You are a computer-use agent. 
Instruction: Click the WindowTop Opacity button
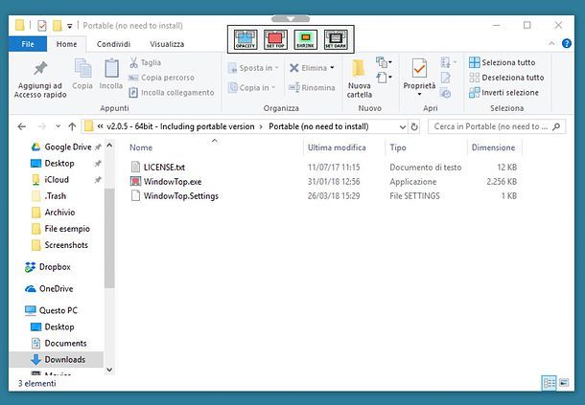[x=246, y=39]
